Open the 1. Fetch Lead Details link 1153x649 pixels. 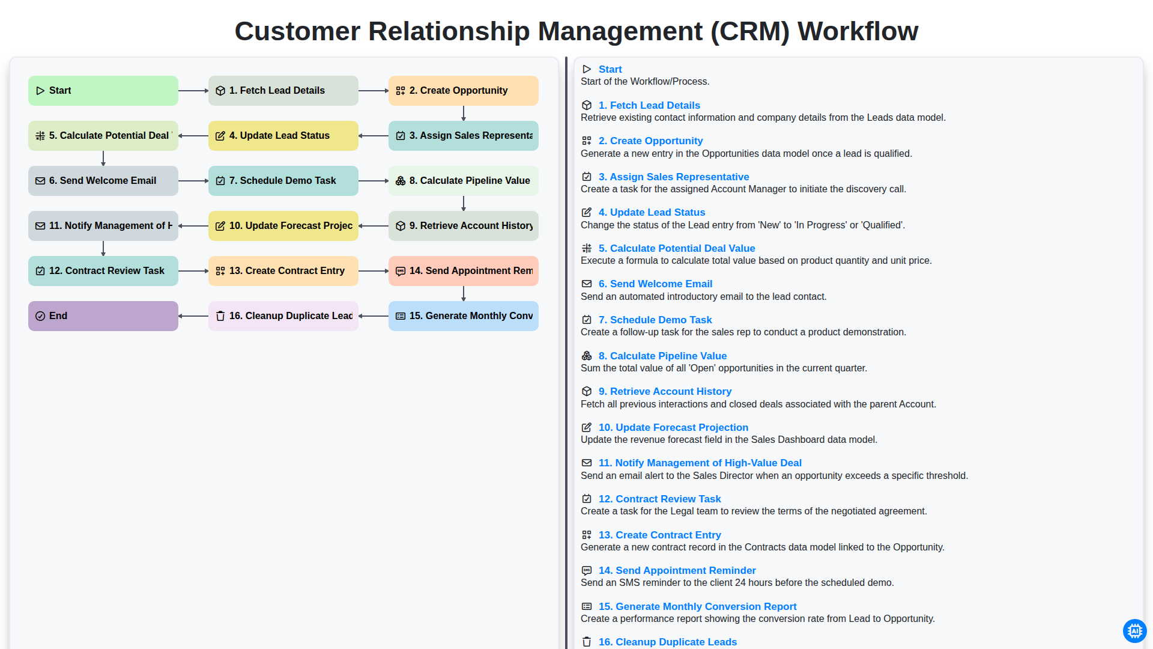(x=649, y=105)
